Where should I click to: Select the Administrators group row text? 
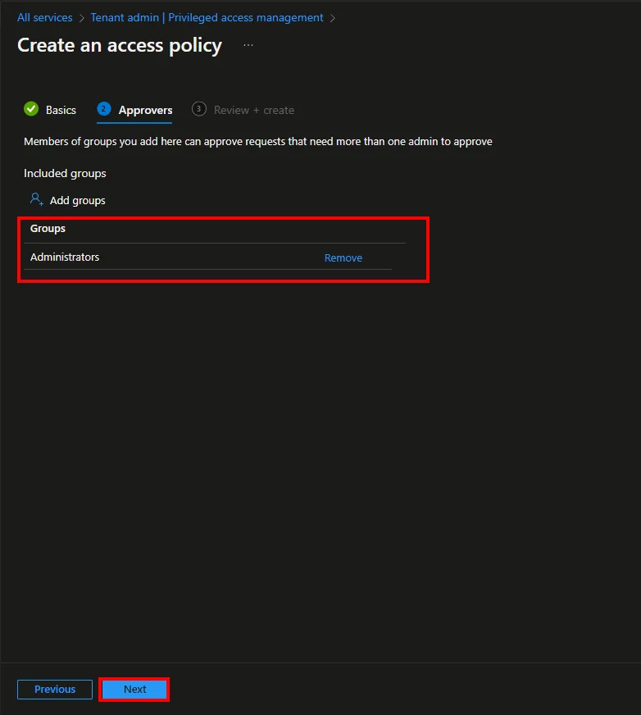coord(65,257)
